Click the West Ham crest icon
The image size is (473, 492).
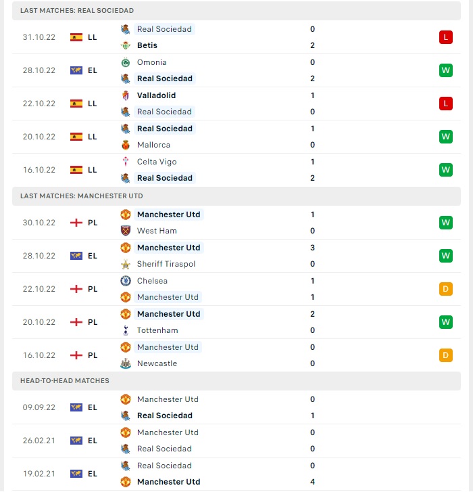(x=126, y=231)
